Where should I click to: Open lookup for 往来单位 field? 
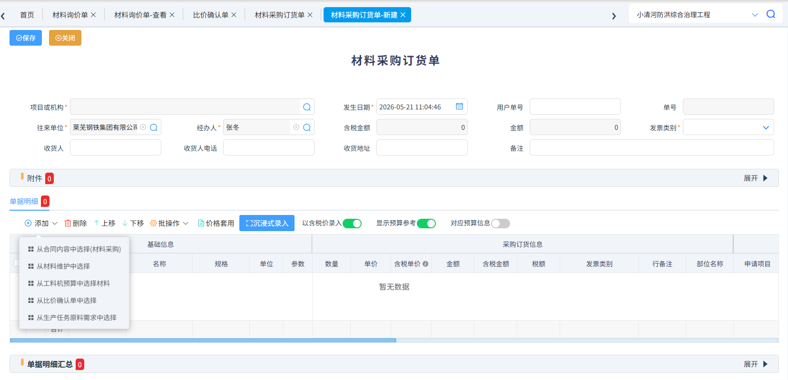(x=154, y=127)
